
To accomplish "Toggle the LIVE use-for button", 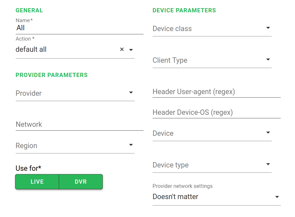I will pyautogui.click(x=37, y=182).
